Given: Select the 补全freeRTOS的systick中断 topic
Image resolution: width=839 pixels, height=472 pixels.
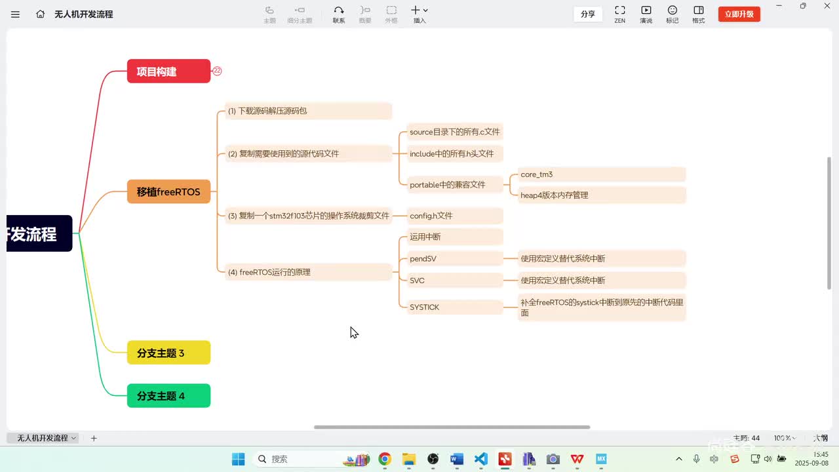Looking at the screenshot, I should [602, 307].
